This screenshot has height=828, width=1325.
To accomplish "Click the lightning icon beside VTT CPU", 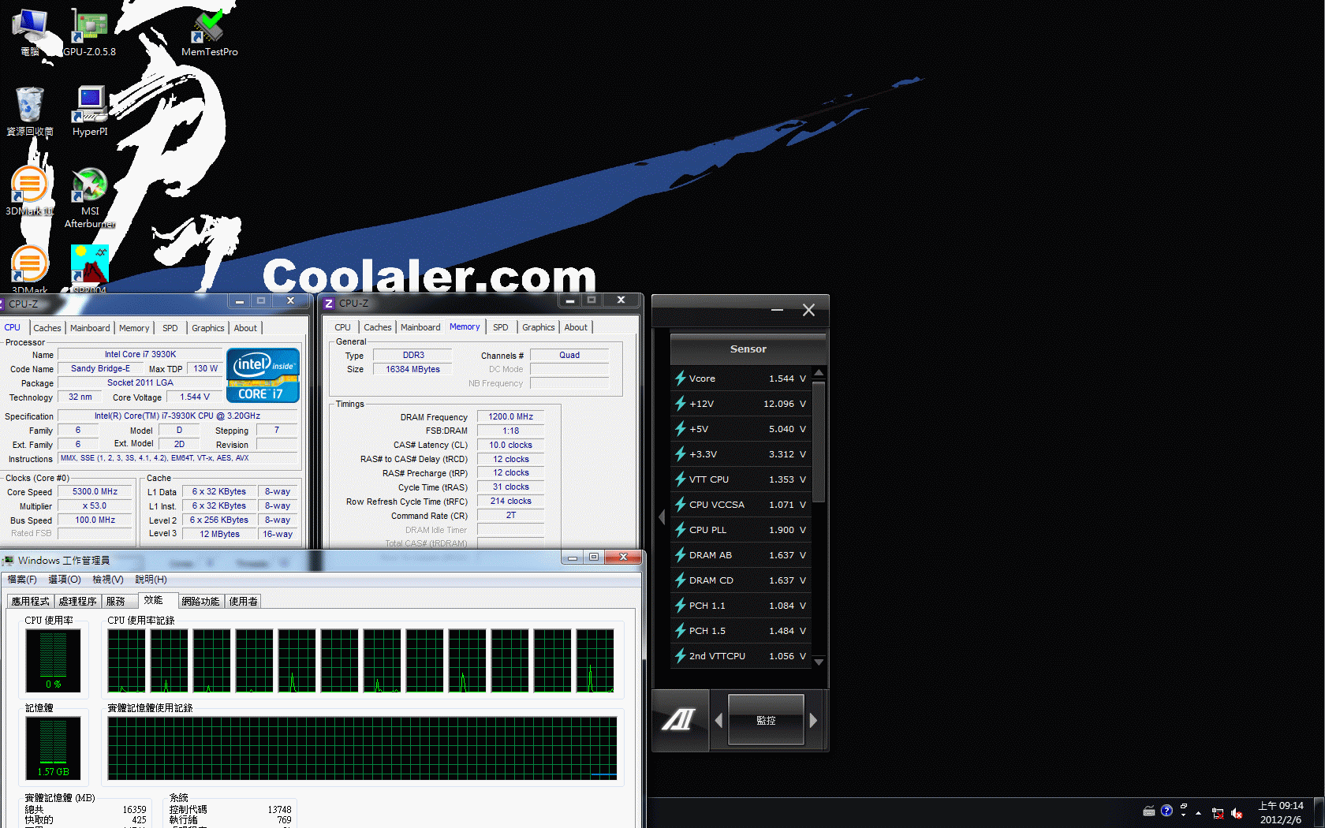I will pyautogui.click(x=681, y=479).
